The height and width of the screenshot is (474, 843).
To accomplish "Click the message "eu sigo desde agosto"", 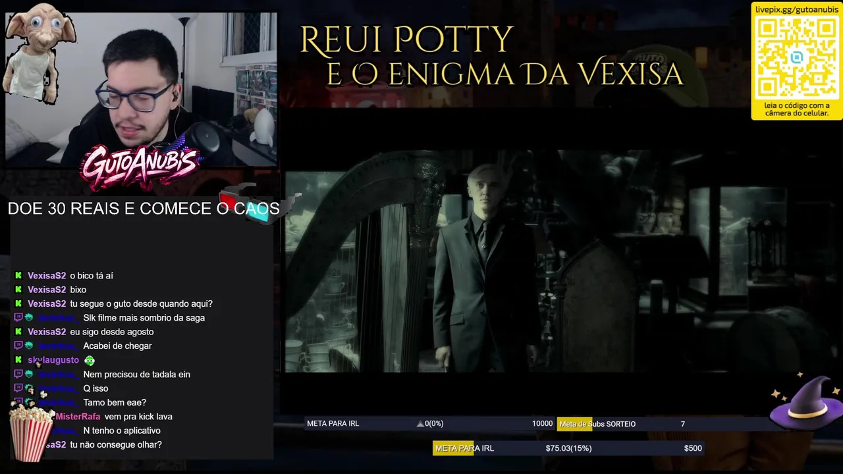I will 112,332.
